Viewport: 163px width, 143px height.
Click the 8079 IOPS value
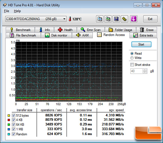(x=54, y=120)
